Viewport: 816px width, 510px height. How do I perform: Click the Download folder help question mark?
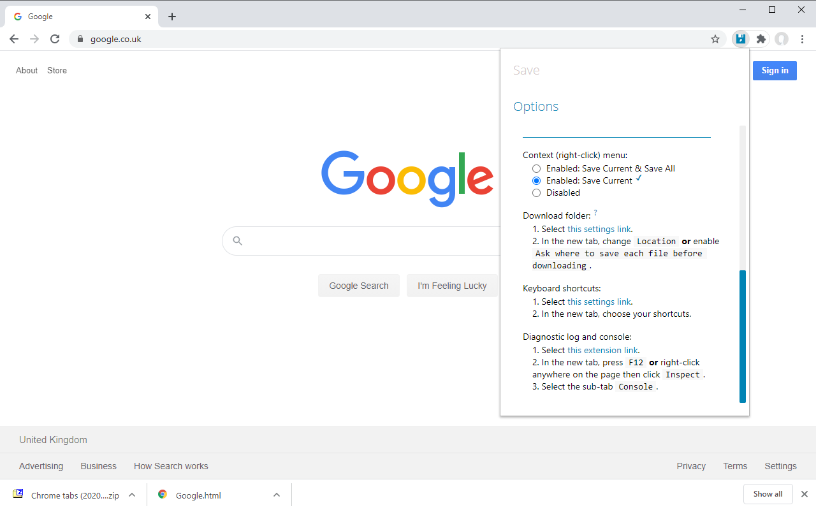[x=595, y=213]
